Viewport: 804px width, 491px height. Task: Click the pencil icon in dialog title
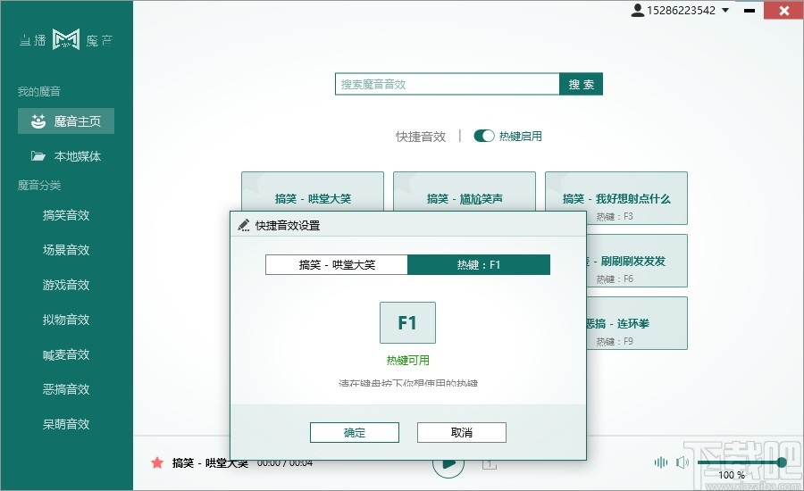point(244,225)
